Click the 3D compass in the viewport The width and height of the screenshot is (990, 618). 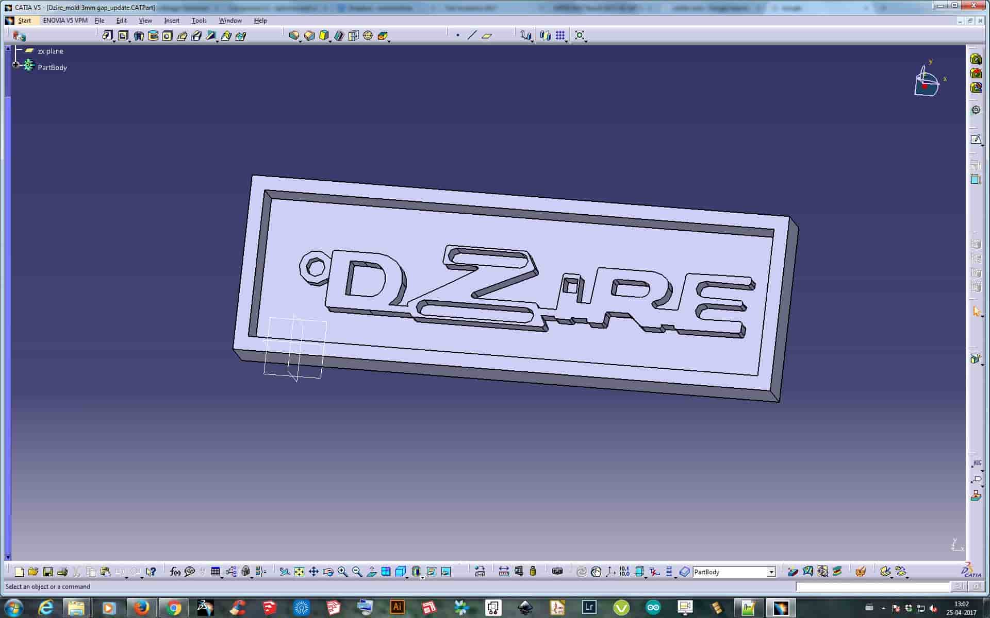point(927,81)
